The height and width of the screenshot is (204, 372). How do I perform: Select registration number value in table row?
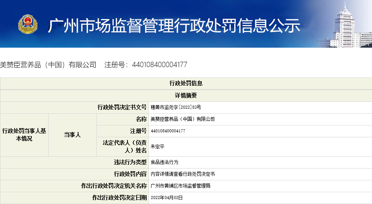(168, 131)
